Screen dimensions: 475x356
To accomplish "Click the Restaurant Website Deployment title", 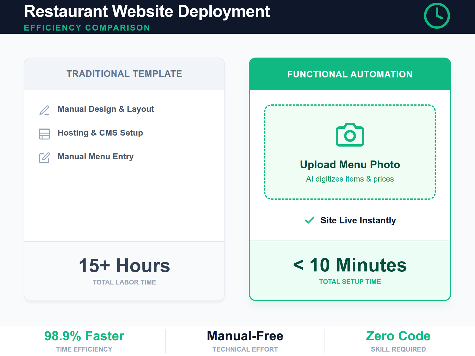I will pyautogui.click(x=147, y=11).
